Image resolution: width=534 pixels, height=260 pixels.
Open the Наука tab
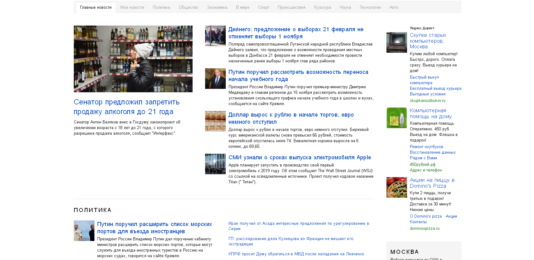click(345, 7)
